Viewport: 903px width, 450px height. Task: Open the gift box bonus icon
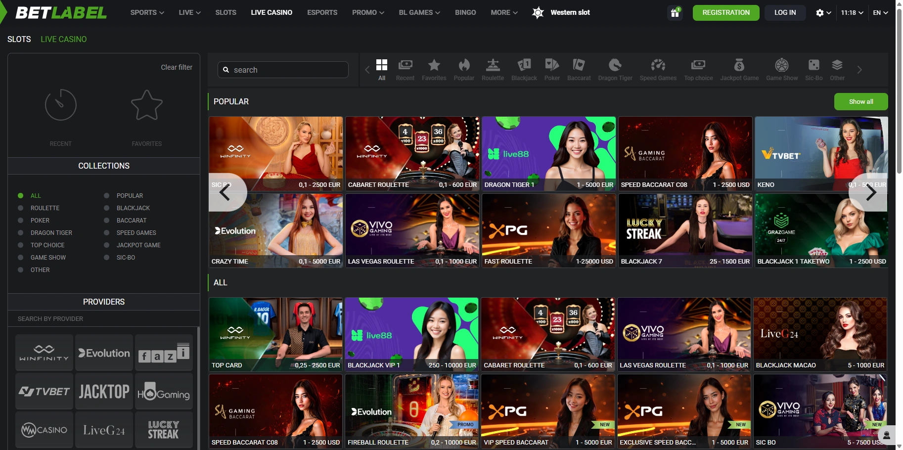(x=675, y=13)
